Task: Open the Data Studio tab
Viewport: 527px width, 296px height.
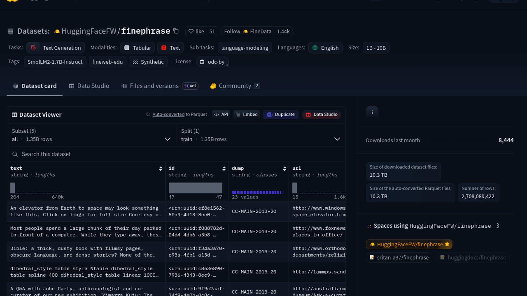Action: (x=89, y=86)
